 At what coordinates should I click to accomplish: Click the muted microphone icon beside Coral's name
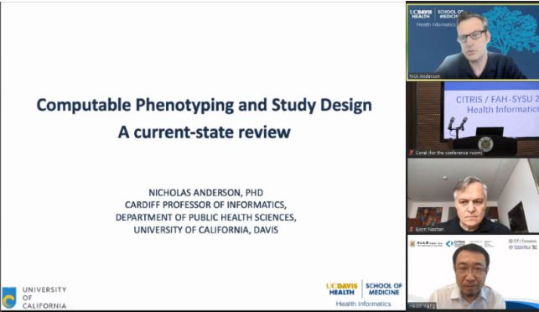[411, 153]
